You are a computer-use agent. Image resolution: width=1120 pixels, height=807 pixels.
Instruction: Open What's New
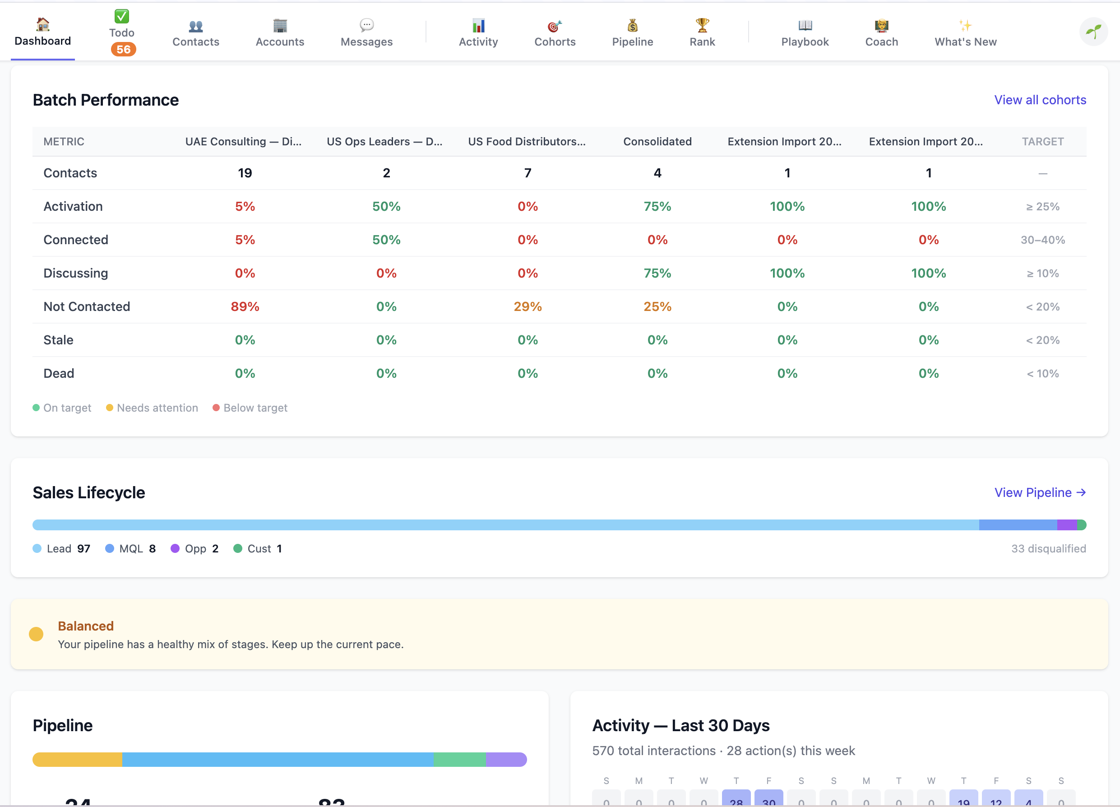(965, 32)
